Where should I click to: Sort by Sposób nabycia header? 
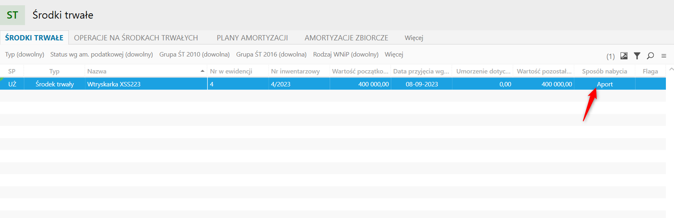click(605, 71)
